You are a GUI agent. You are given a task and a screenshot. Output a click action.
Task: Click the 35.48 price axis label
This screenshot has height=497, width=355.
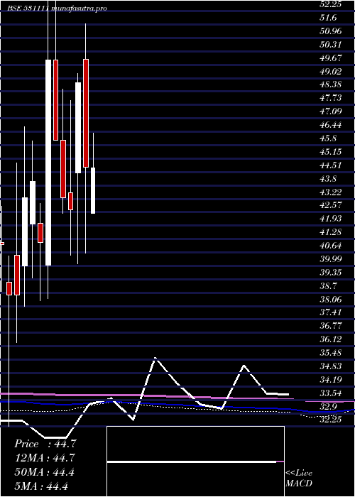pyautogui.click(x=330, y=352)
